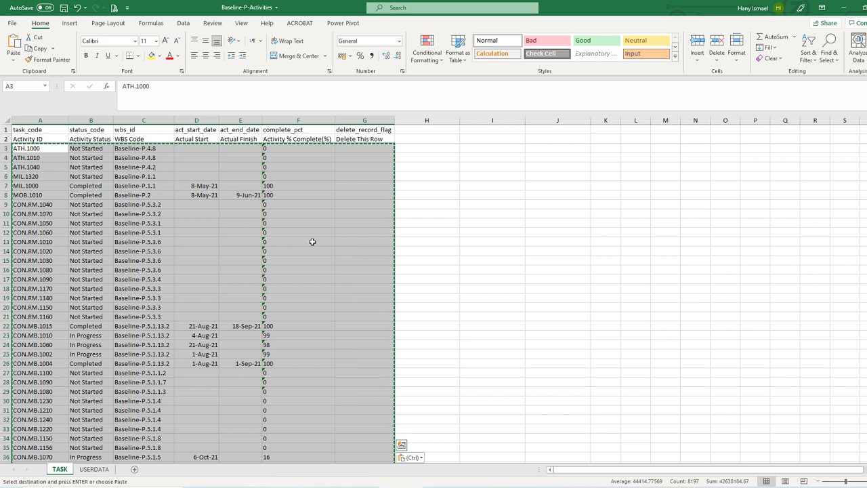The width and height of the screenshot is (867, 488).
Task: Click the Save icon in title bar
Action: tap(64, 7)
